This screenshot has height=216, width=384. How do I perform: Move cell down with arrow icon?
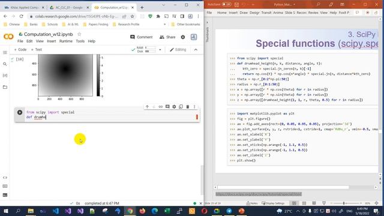[x=154, y=107]
